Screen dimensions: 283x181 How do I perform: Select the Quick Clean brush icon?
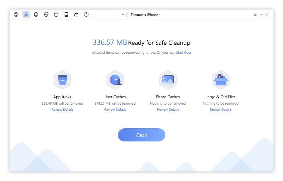[26, 14]
